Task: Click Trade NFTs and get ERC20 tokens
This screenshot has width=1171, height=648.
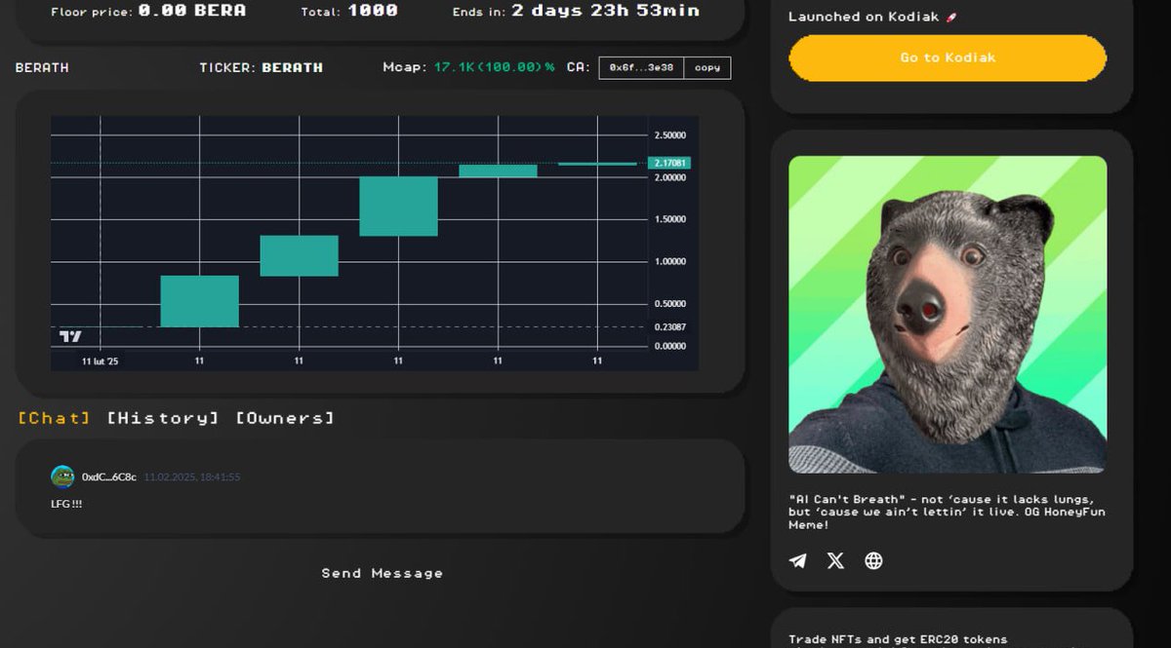Action: click(898, 639)
